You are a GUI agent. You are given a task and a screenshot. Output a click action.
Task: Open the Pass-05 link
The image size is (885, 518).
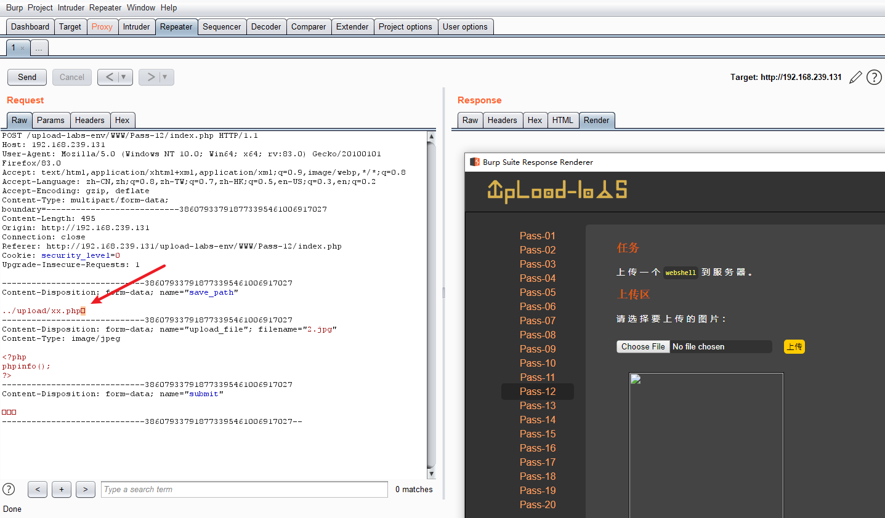[x=538, y=292]
